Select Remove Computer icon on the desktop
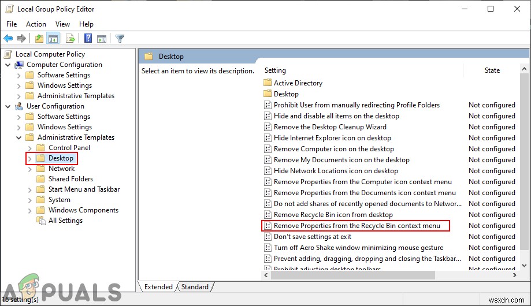This screenshot has height=306, width=531. (333, 149)
